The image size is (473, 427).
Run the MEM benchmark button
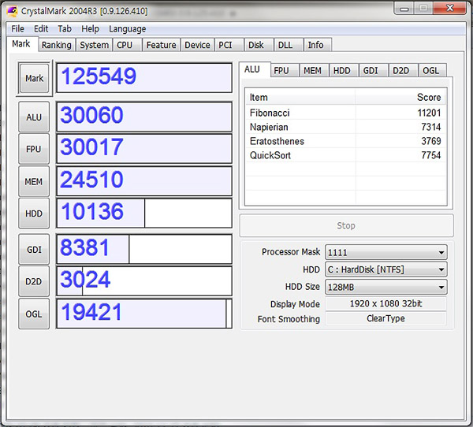[x=34, y=181]
